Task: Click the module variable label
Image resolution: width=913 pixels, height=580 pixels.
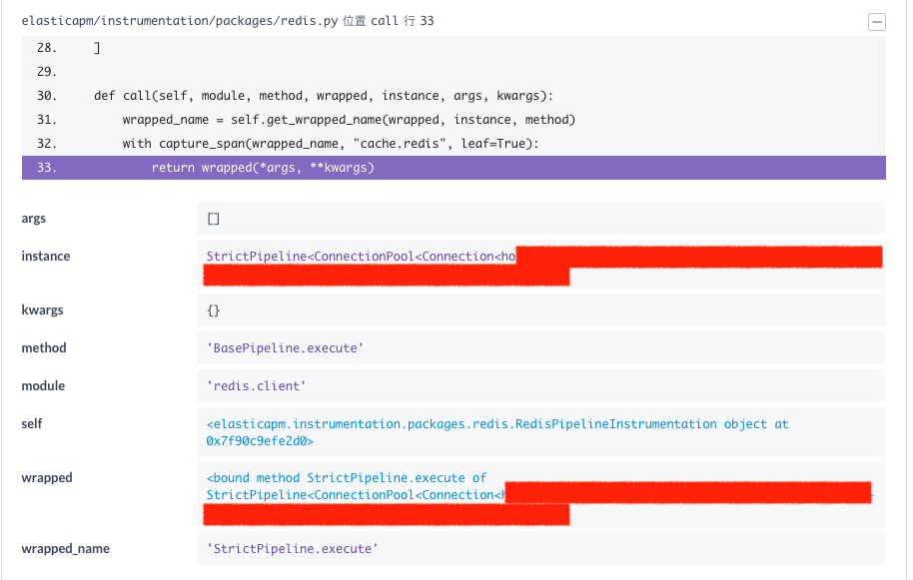Action: [x=43, y=385]
